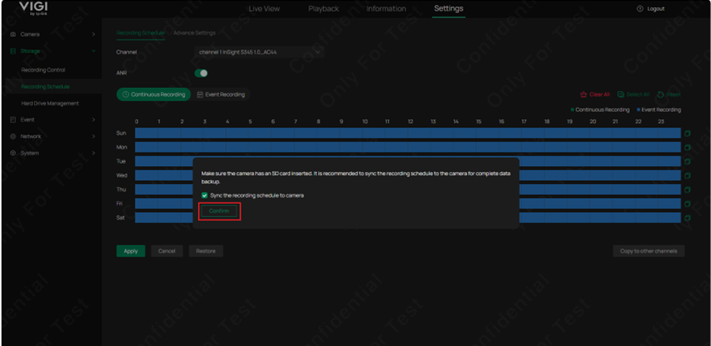This screenshot has height=346, width=711.
Task: Click the Apply button
Action: (x=131, y=251)
